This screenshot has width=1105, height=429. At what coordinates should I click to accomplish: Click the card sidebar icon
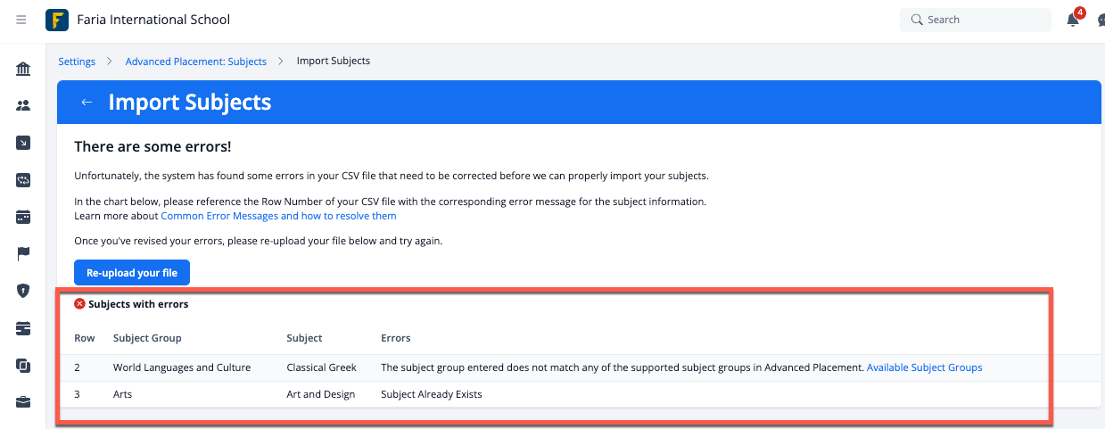23,328
